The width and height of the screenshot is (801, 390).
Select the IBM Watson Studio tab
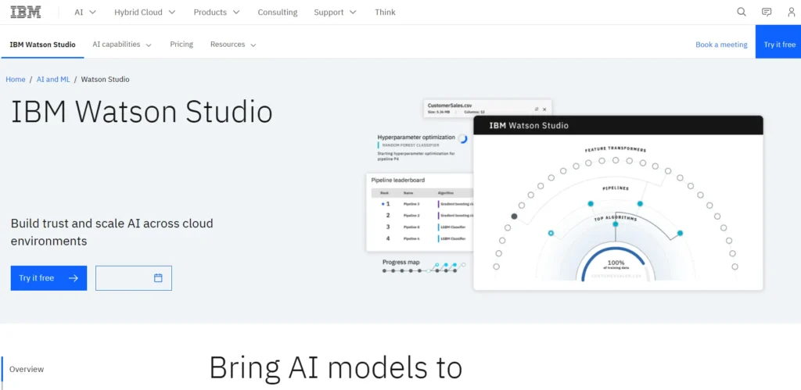(x=42, y=45)
